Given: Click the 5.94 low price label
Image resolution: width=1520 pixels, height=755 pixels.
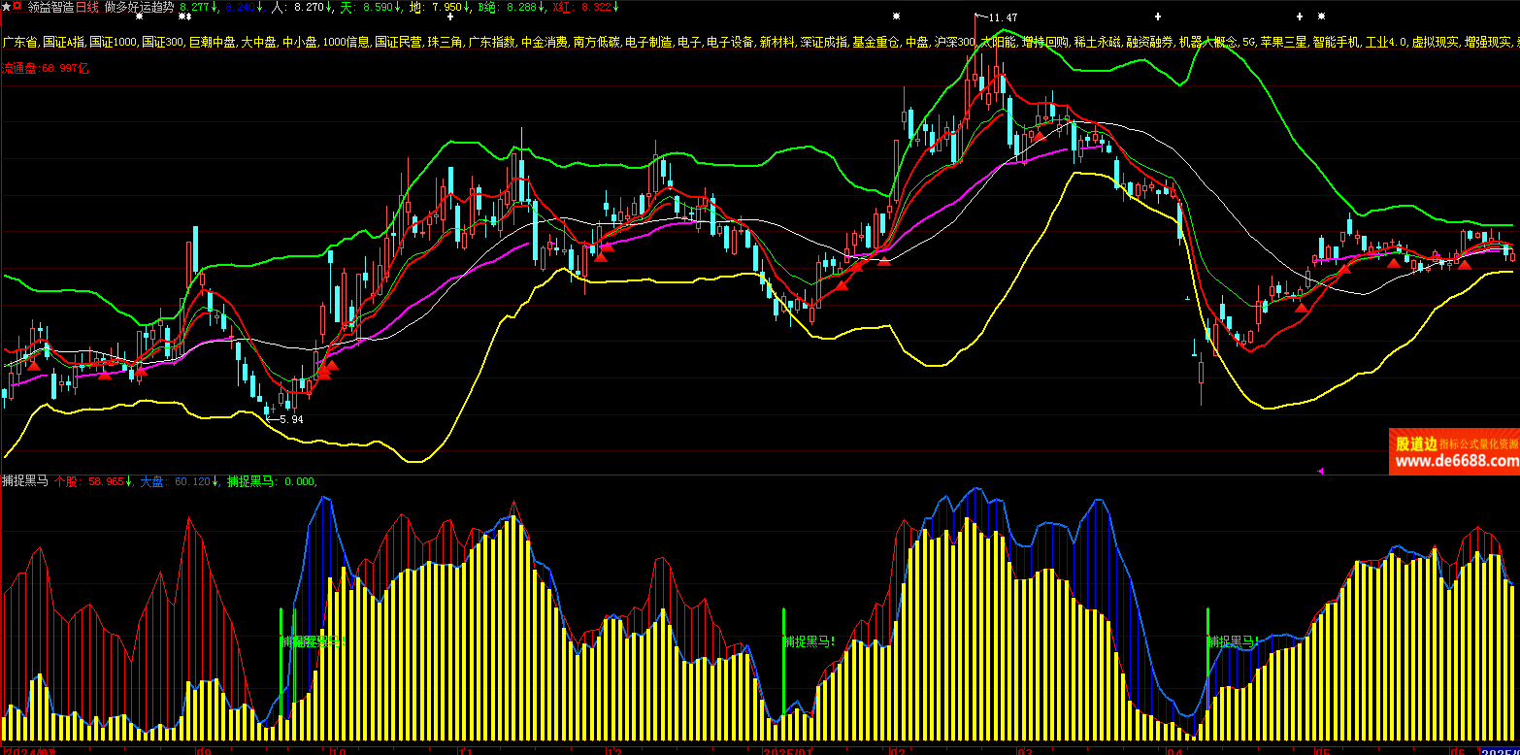Looking at the screenshot, I should click(x=290, y=419).
